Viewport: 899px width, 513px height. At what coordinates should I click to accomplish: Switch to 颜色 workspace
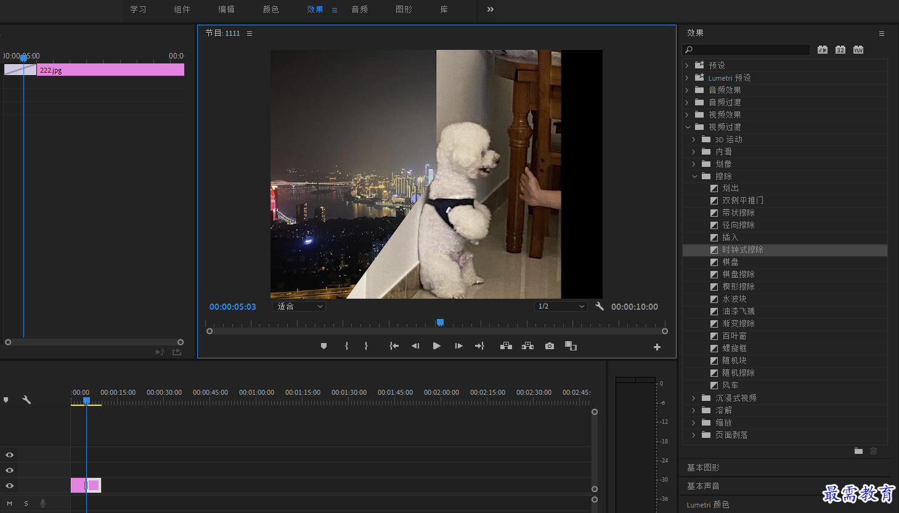271,9
